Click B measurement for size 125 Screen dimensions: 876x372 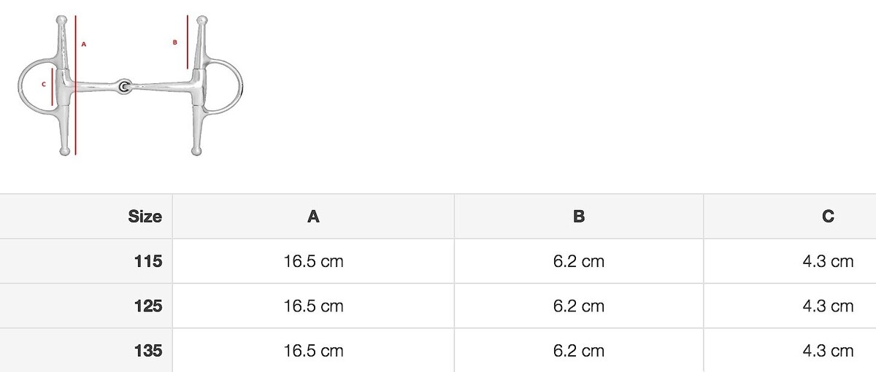click(579, 306)
